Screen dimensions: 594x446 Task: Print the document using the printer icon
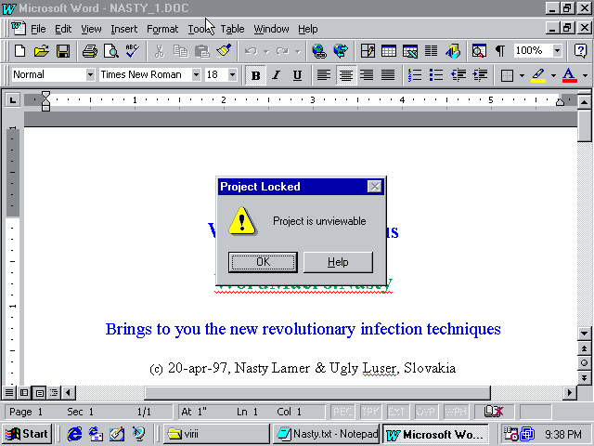(x=90, y=51)
